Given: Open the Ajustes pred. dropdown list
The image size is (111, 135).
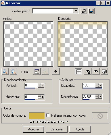Looking at the screenshot, I should click(76, 11).
